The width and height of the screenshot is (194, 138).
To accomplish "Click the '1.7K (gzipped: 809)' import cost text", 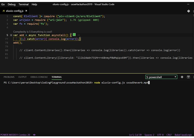I will (x=85, y=20).
